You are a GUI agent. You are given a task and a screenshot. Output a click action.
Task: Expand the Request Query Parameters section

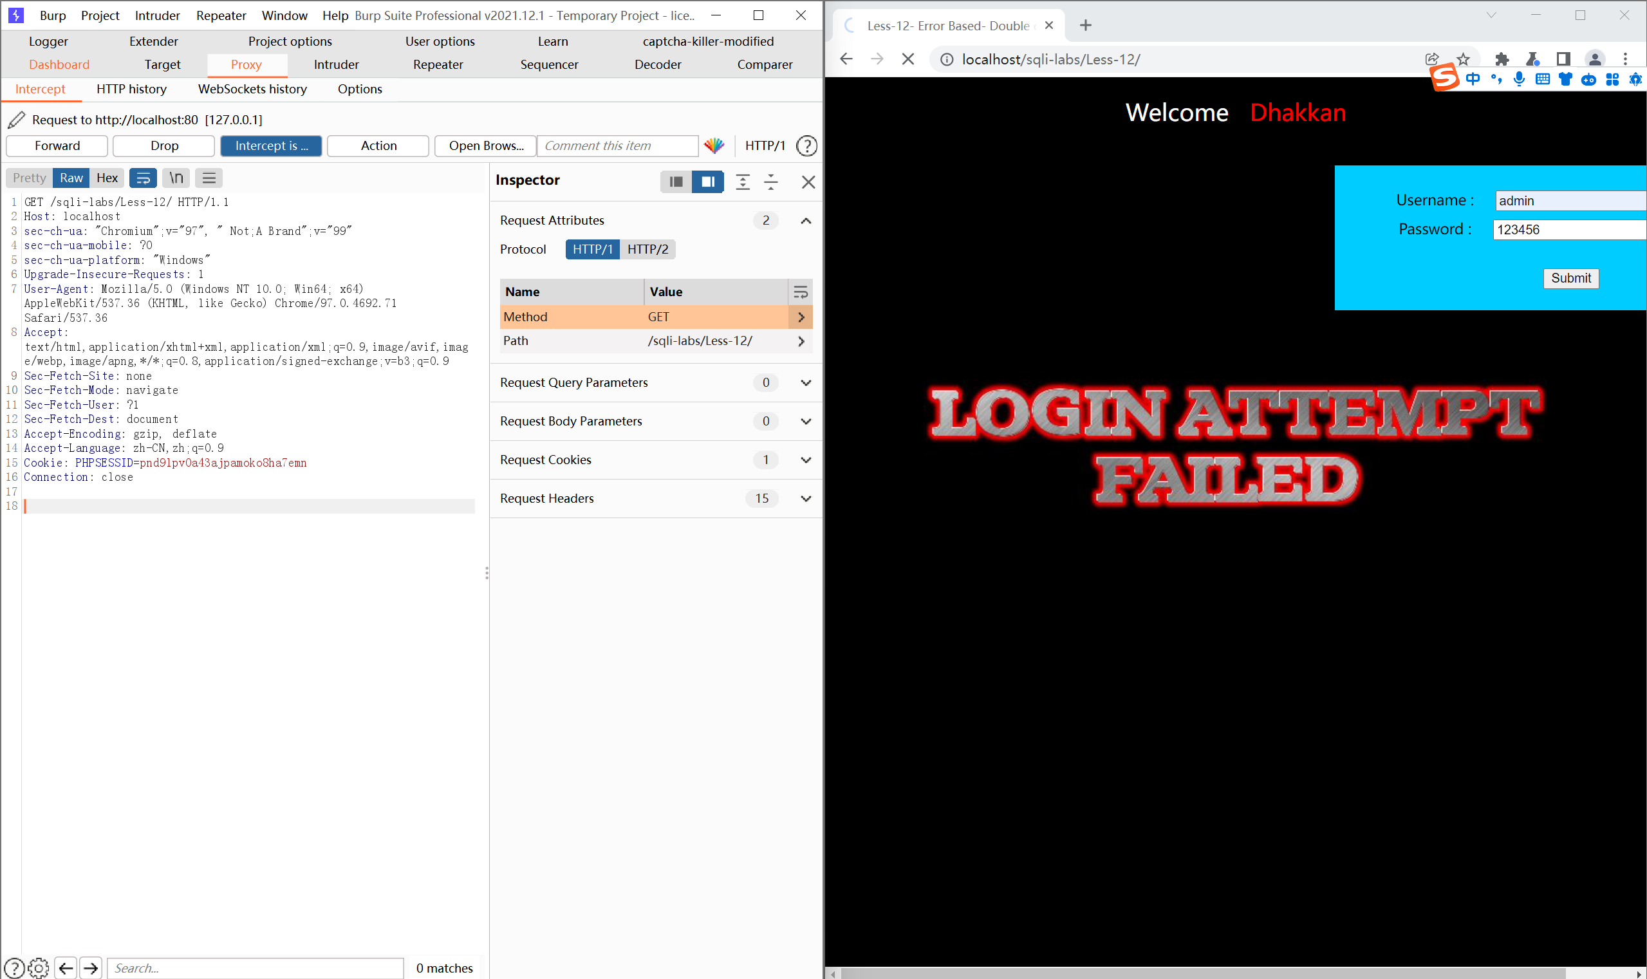805,382
